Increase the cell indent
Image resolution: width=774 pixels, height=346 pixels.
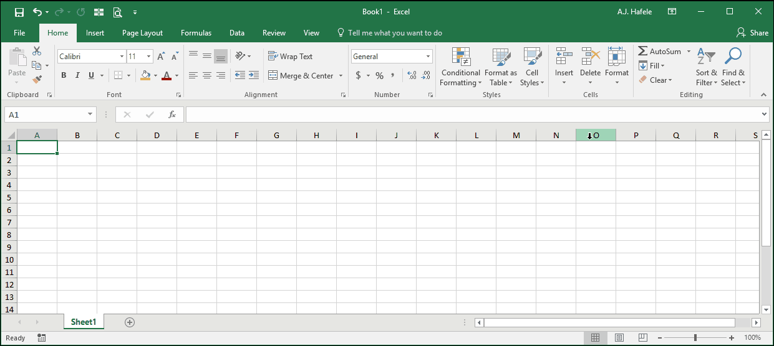[253, 75]
